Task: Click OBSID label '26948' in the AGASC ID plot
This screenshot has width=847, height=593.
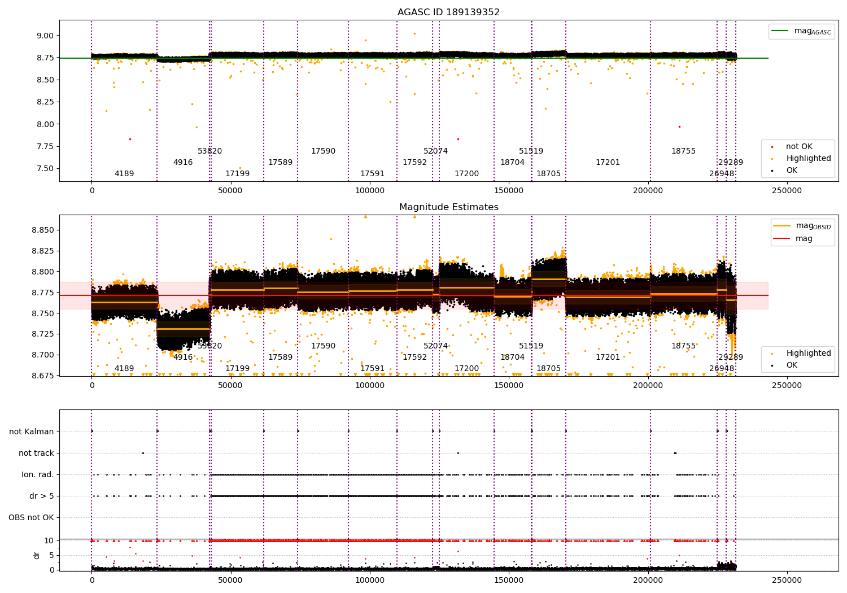Action: 722,174
